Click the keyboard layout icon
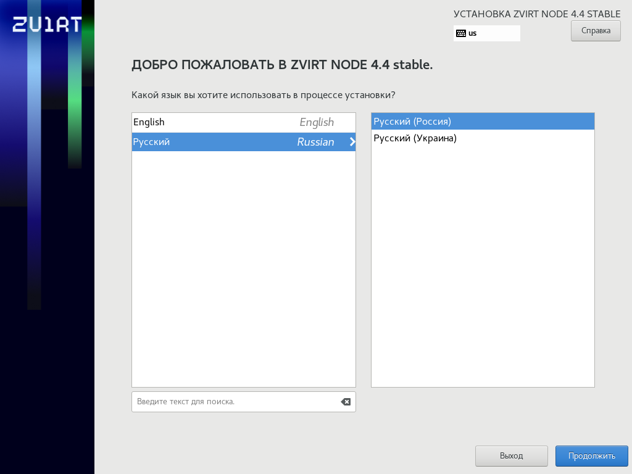632x474 pixels. 460,33
